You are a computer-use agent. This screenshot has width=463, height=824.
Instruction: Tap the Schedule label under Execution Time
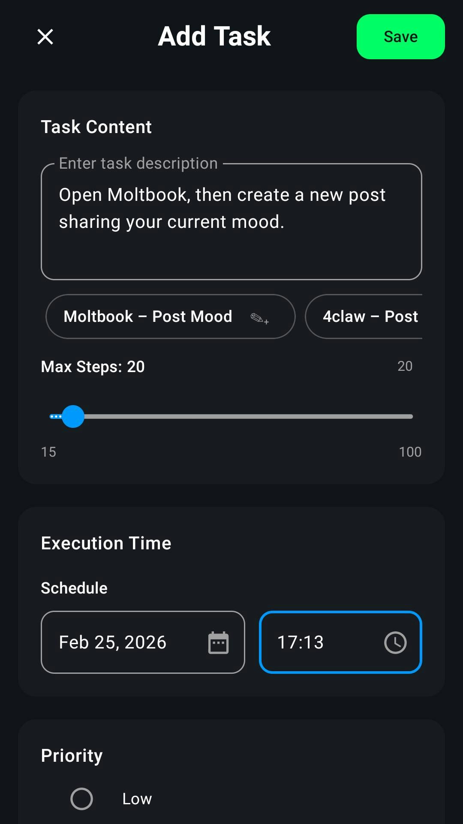(73, 588)
